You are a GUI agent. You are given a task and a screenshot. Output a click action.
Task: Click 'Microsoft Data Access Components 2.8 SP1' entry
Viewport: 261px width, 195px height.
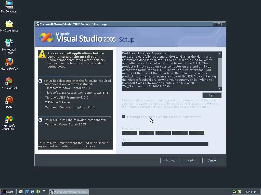(76, 93)
